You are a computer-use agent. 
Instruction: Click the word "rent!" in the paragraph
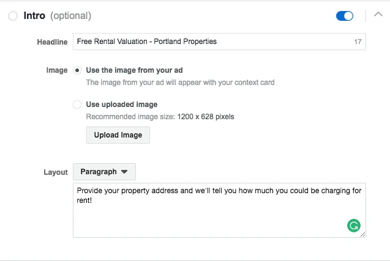(x=84, y=200)
